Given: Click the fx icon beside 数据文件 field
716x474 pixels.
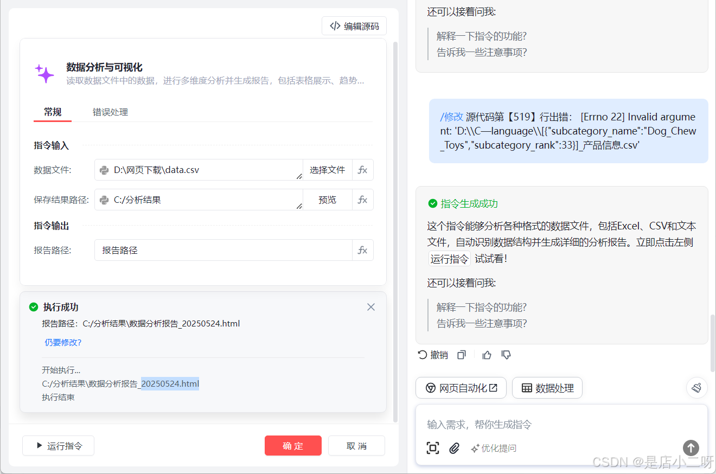Looking at the screenshot, I should click(362, 170).
